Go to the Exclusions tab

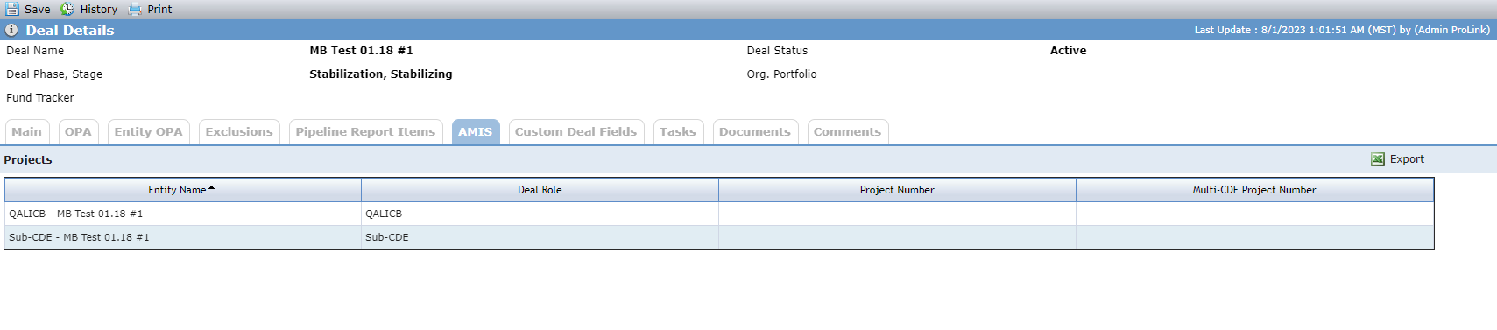click(x=239, y=131)
